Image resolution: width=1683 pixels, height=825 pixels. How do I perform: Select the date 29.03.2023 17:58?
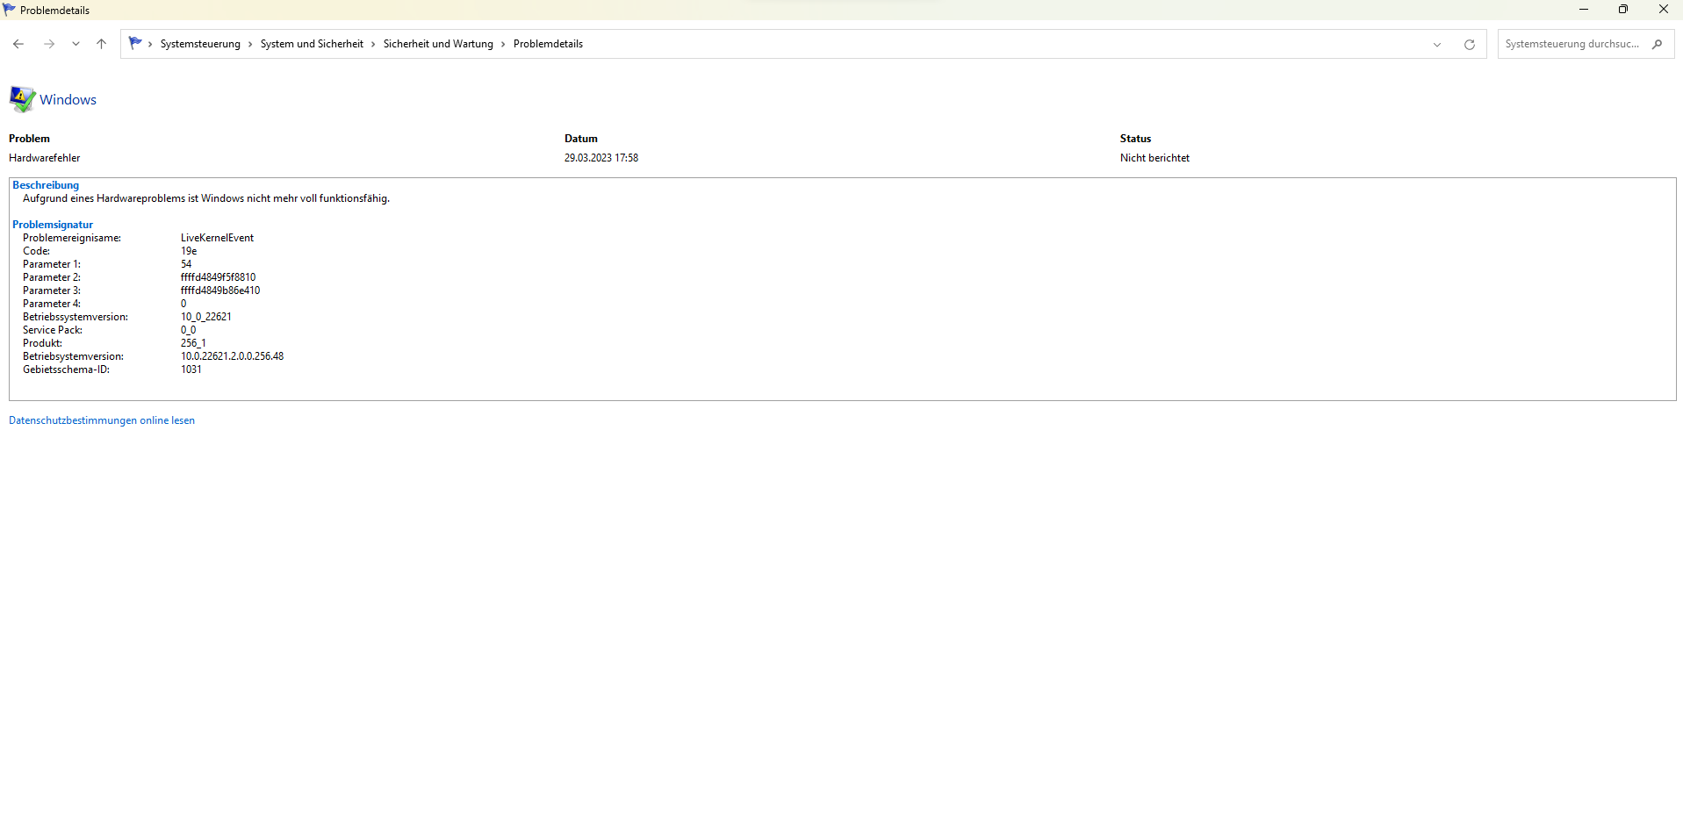tap(601, 158)
